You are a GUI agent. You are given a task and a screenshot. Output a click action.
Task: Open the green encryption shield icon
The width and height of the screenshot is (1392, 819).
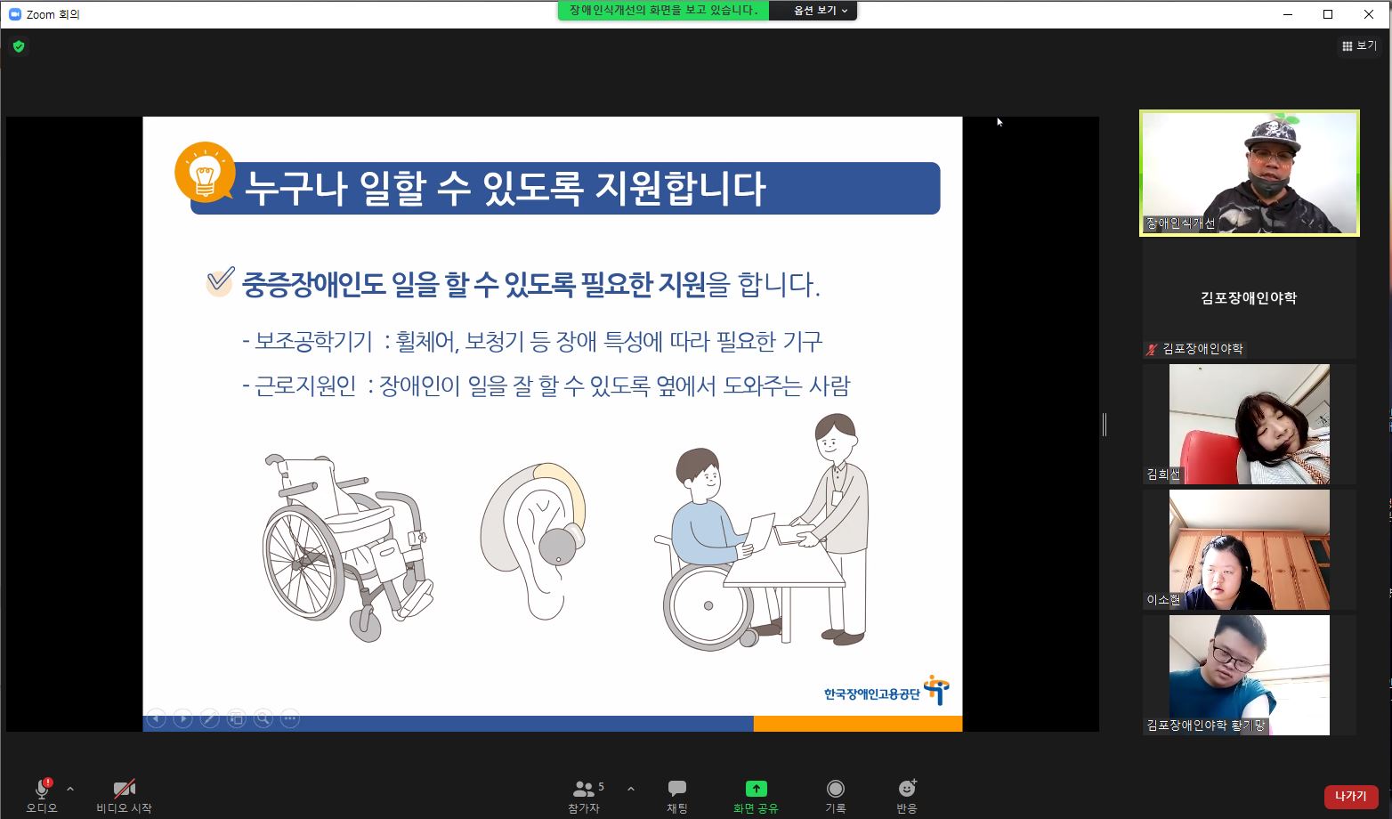19,46
